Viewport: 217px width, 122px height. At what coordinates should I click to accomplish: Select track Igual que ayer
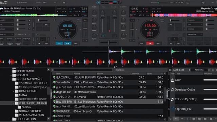[x=108, y=87]
